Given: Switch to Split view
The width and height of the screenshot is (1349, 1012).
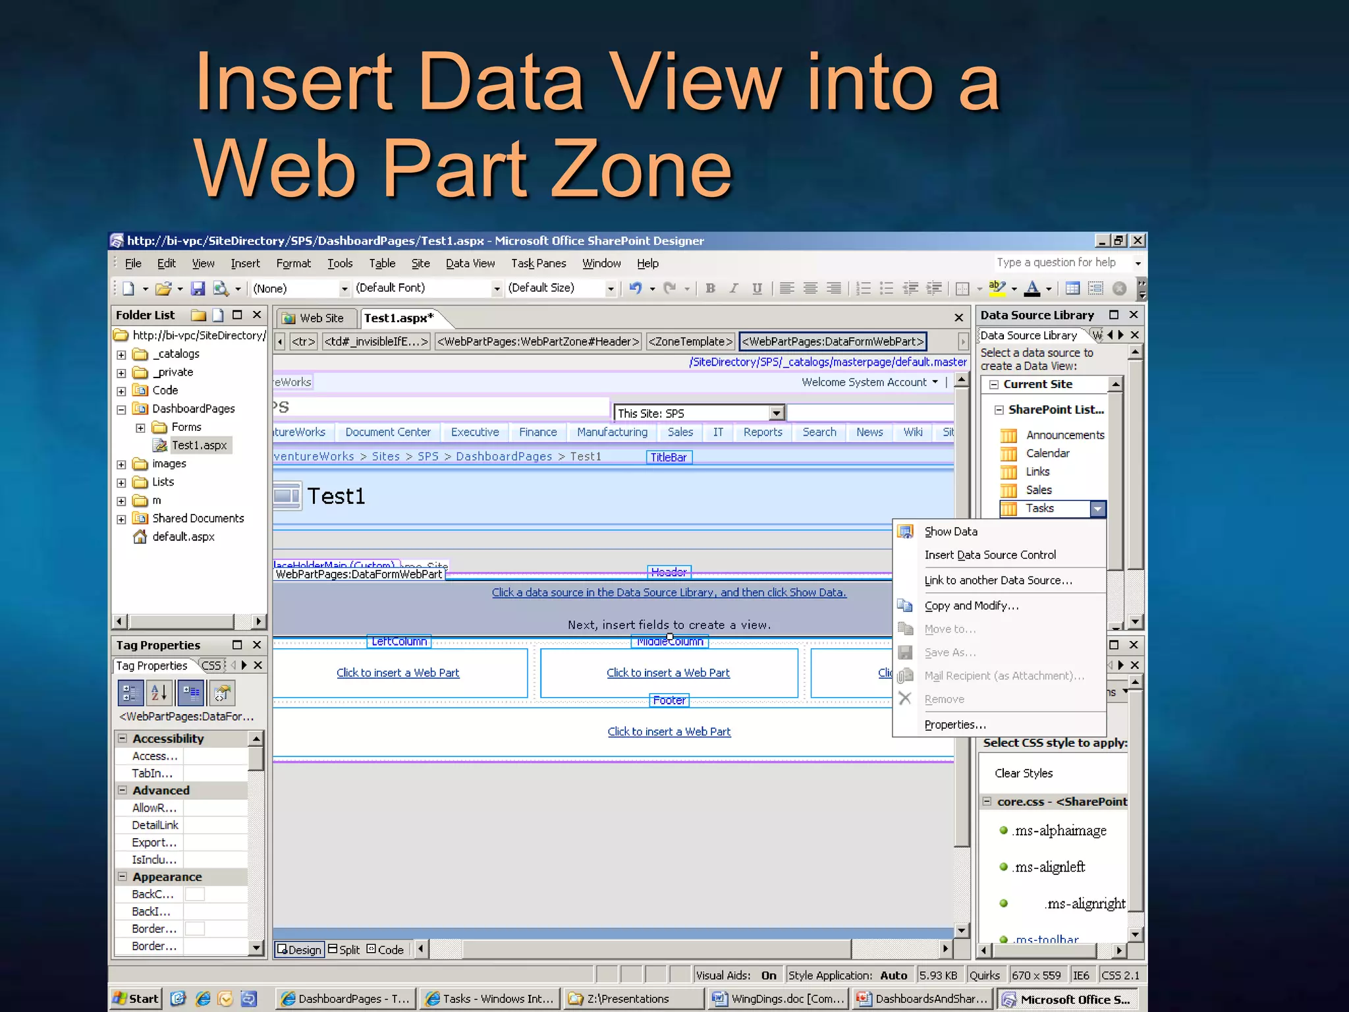Looking at the screenshot, I should pos(344,949).
